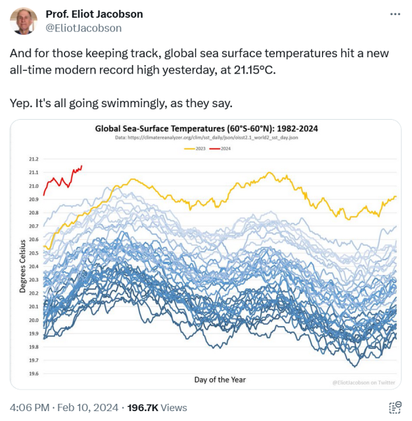Screen dimensions: 412x421
Task: Click the climatereanalyzer.org data source URL
Action: click(206, 138)
